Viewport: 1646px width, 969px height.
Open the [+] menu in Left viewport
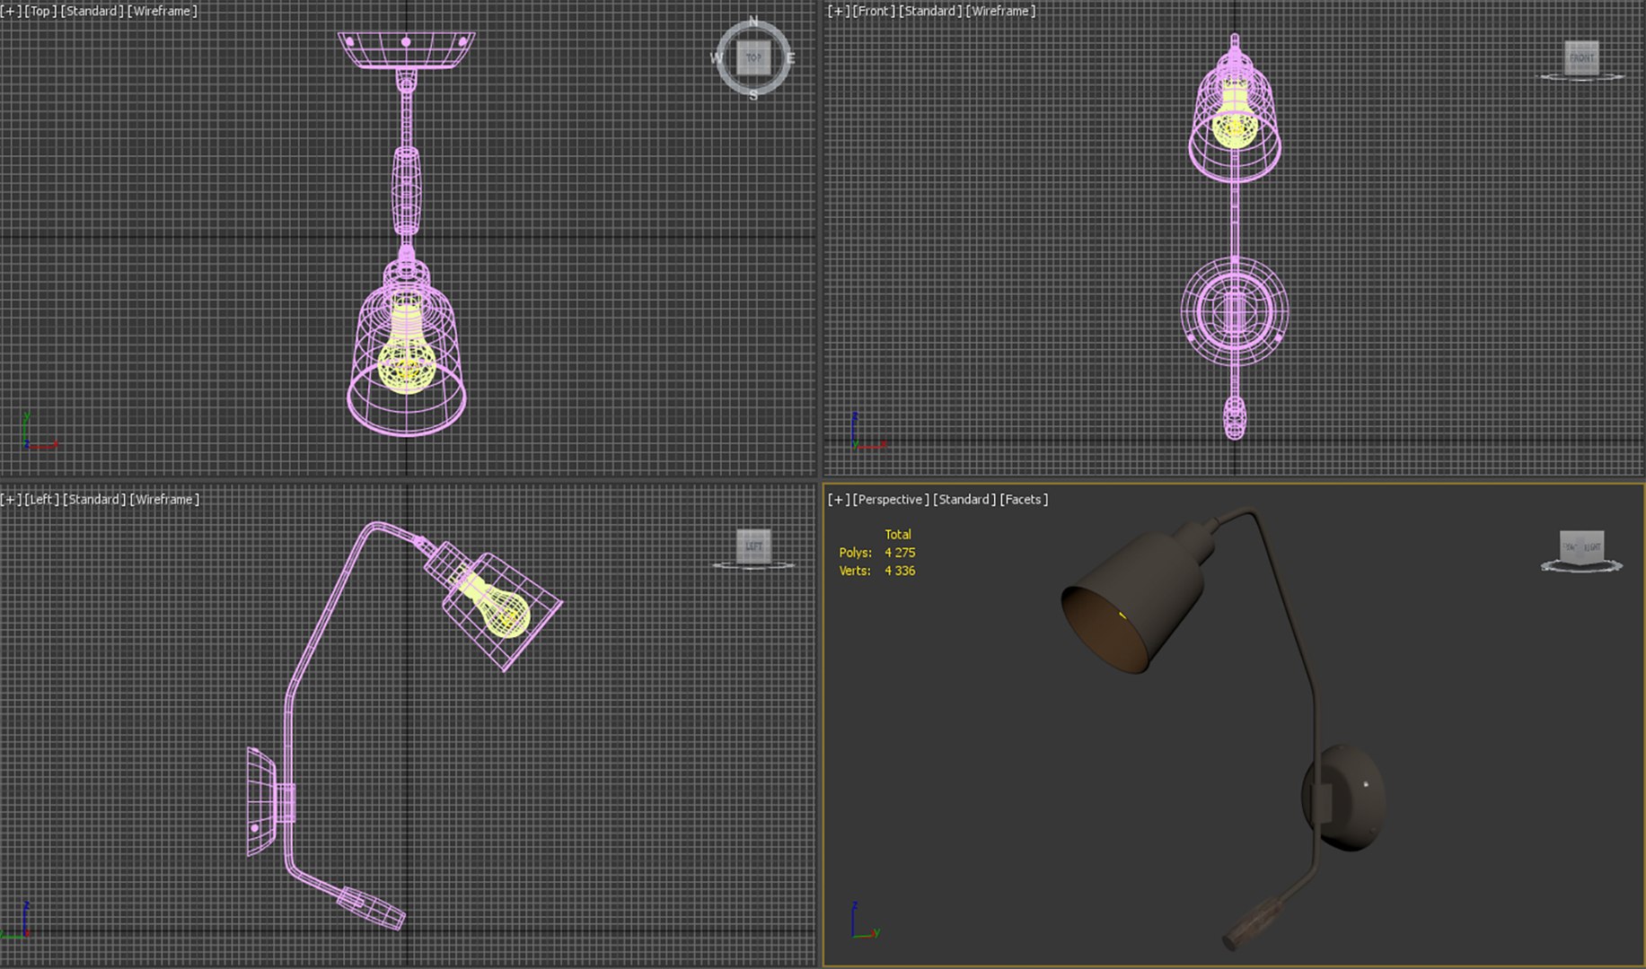pos(12,499)
